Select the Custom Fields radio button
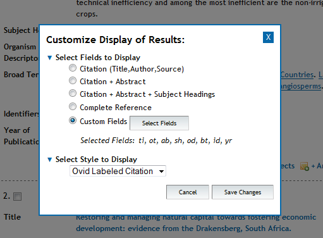This screenshot has height=238, width=323. click(73, 120)
